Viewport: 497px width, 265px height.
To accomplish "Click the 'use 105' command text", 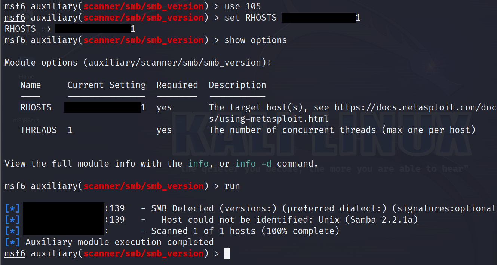I will pyautogui.click(x=242, y=6).
